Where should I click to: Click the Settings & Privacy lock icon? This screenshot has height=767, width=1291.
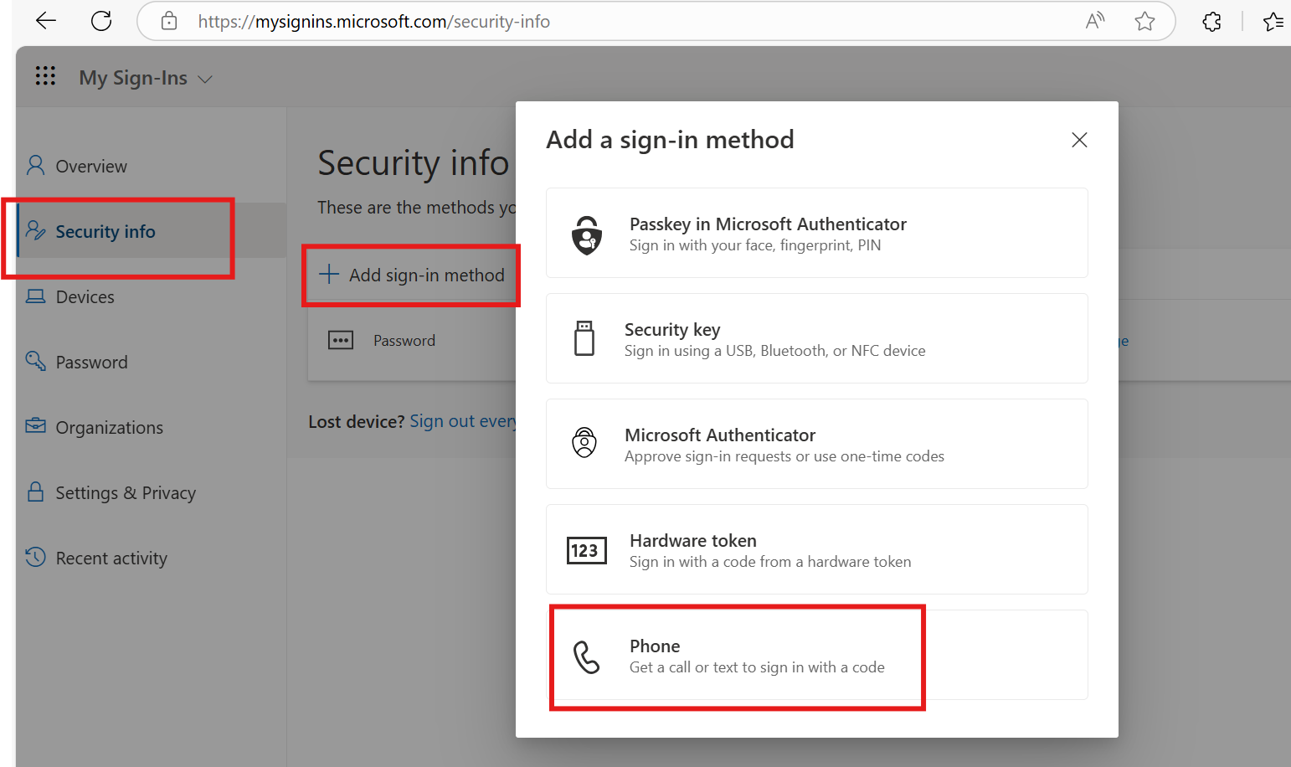coord(34,492)
